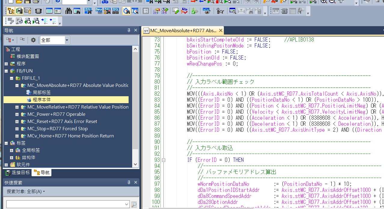The image size is (384, 209).
Task: Select the MC_MoveAbsolute+RD77 editor tab
Action: coord(183,31)
